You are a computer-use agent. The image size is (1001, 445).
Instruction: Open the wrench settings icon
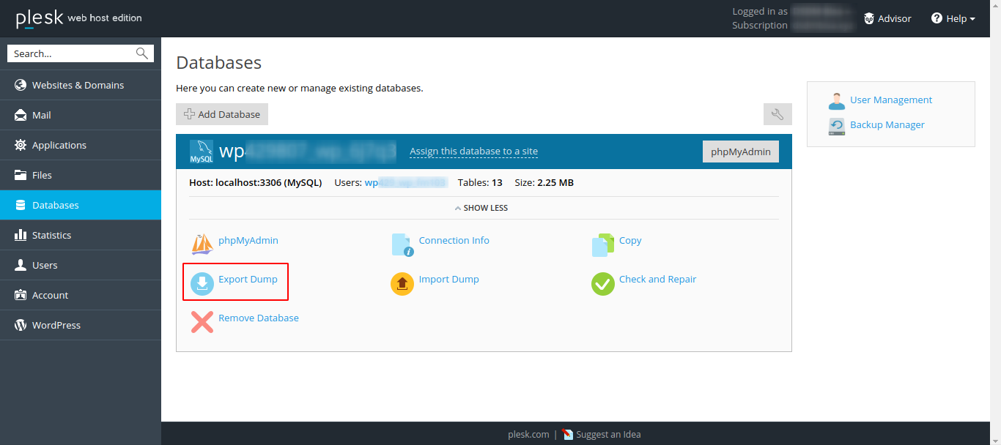[x=777, y=114]
